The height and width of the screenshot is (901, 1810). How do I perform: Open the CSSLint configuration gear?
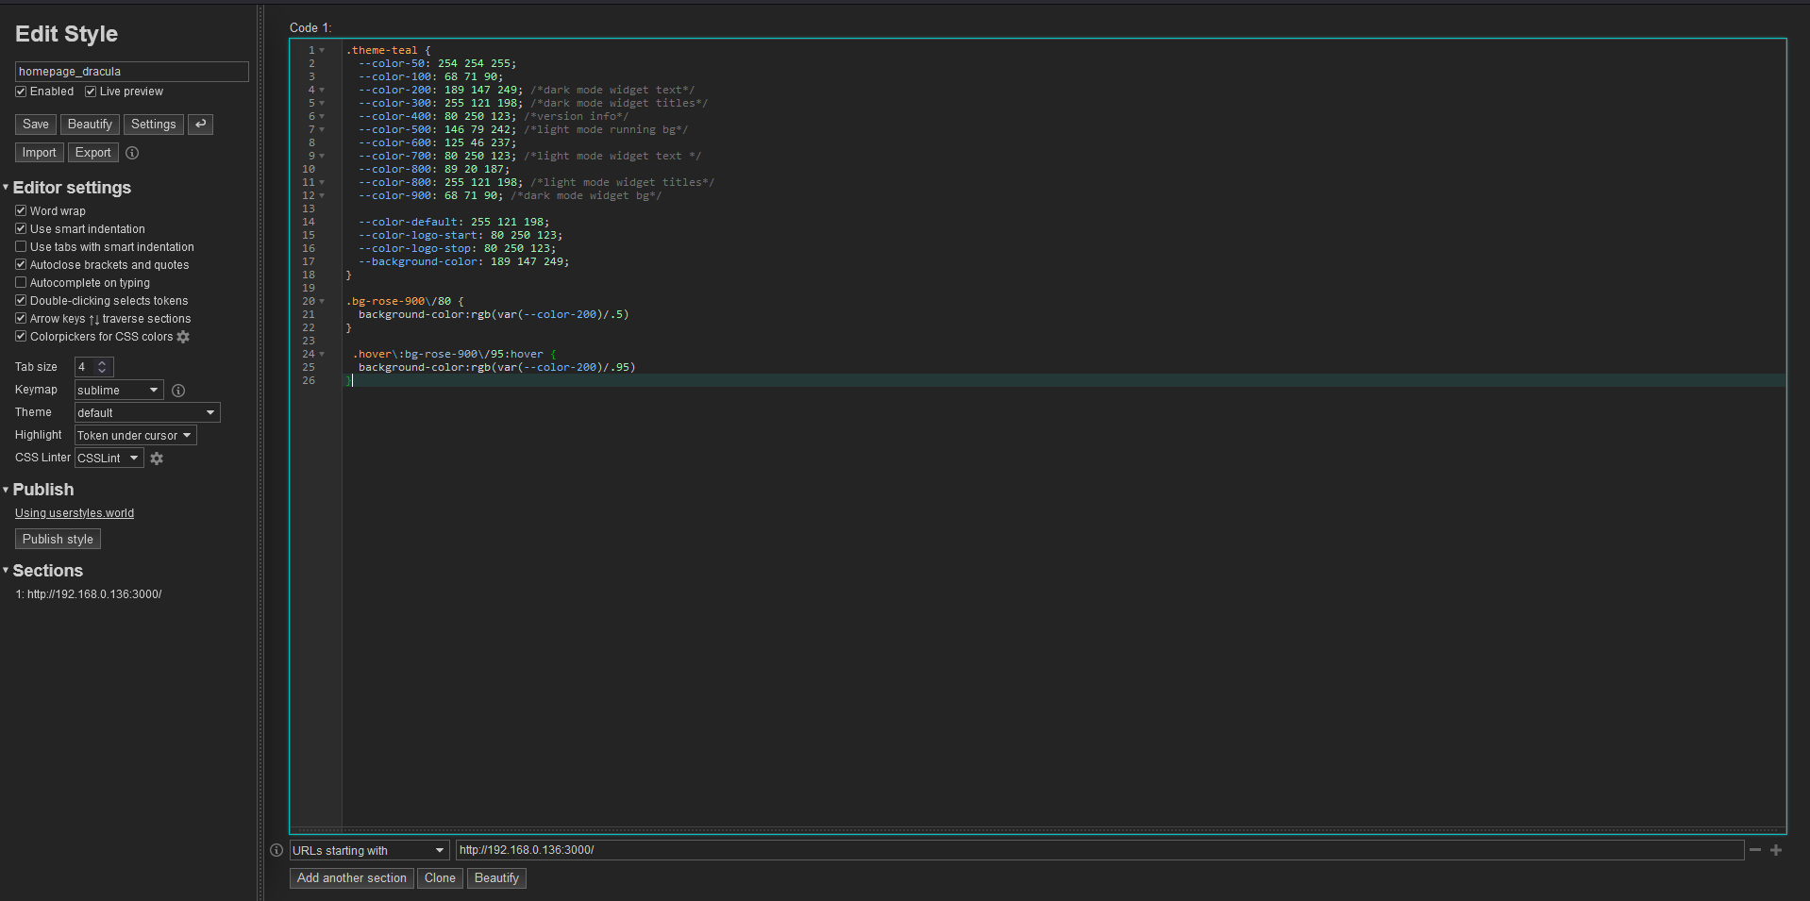pos(157,459)
